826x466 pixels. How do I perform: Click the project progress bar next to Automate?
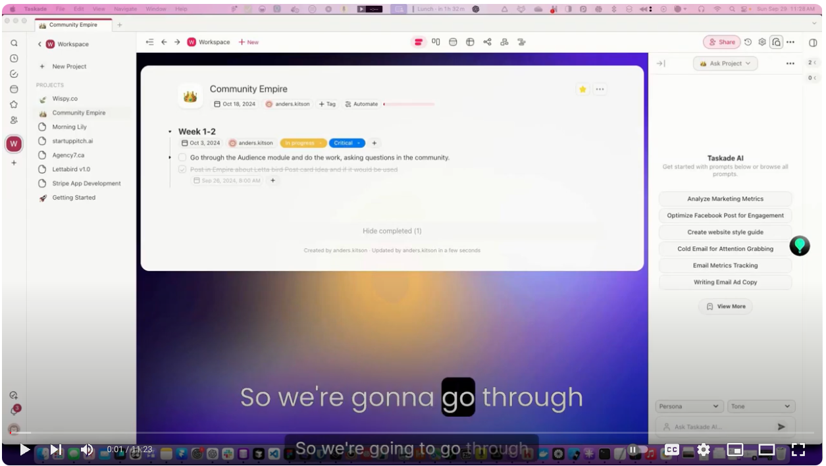409,104
